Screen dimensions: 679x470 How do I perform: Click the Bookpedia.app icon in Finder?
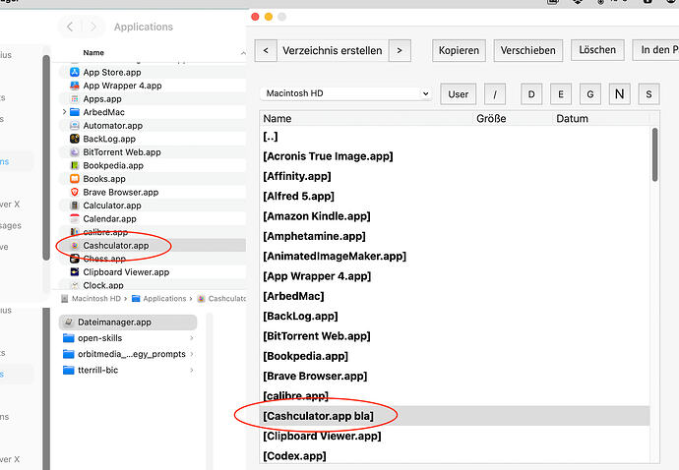click(x=75, y=165)
